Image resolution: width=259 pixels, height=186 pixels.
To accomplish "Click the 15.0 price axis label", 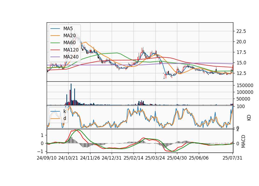I will 241,63.
